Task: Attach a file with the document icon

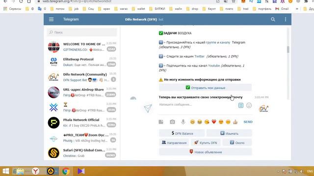Action: [161, 122]
